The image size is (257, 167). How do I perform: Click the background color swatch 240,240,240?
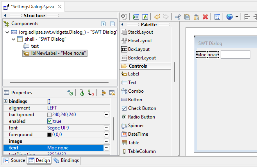[x=49, y=115]
